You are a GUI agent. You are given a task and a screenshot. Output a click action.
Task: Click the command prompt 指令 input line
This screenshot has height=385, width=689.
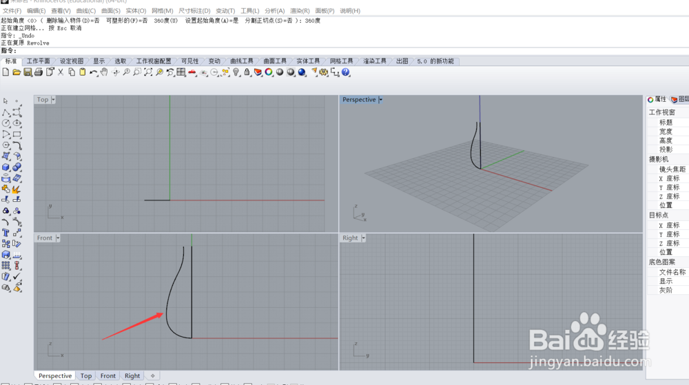[x=344, y=51]
